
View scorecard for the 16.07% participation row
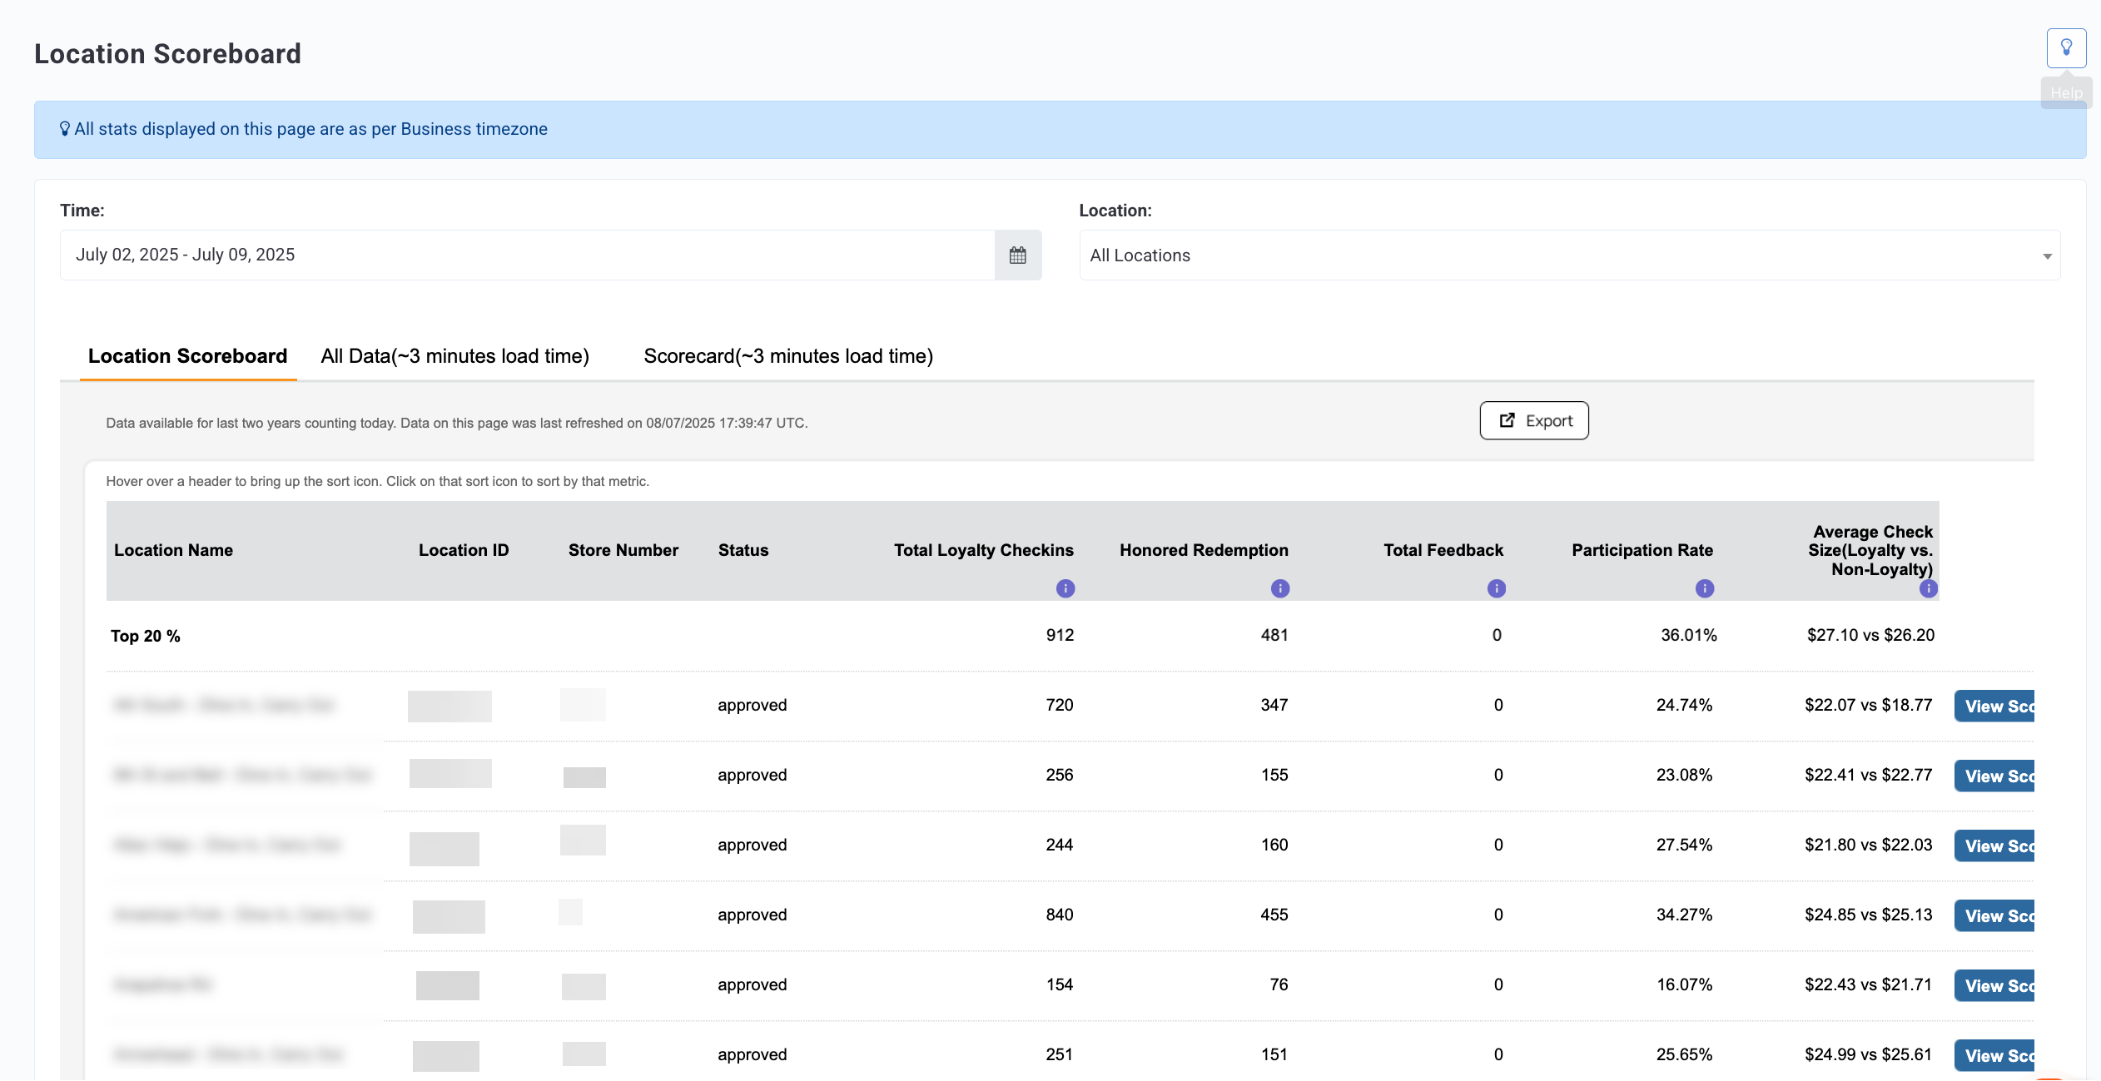pos(1994,985)
